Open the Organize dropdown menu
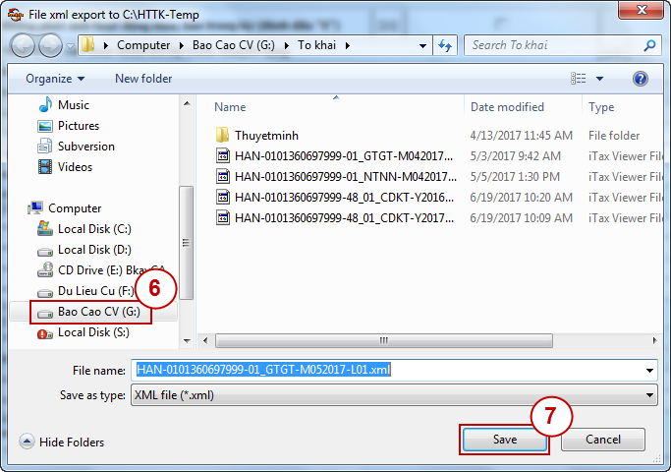671x472 pixels. tap(55, 79)
